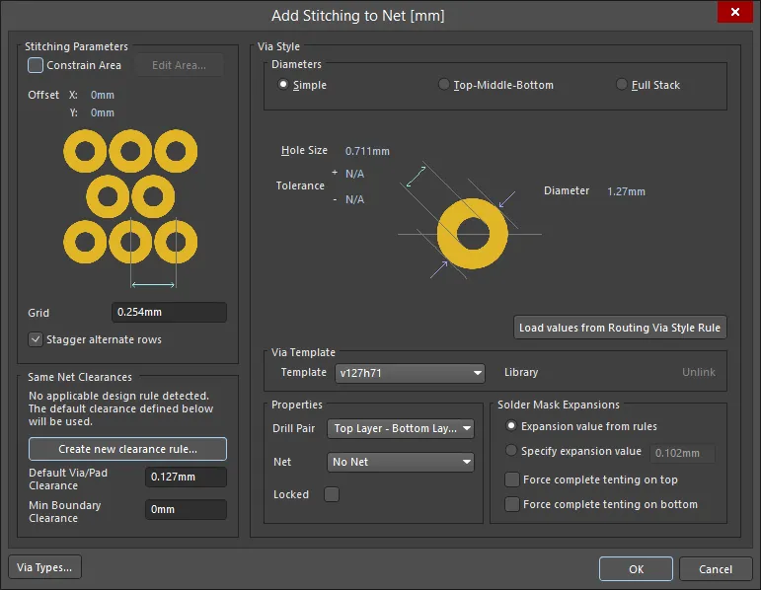This screenshot has height=590, width=761.
Task: Confirm with the OK button
Action: click(x=636, y=569)
